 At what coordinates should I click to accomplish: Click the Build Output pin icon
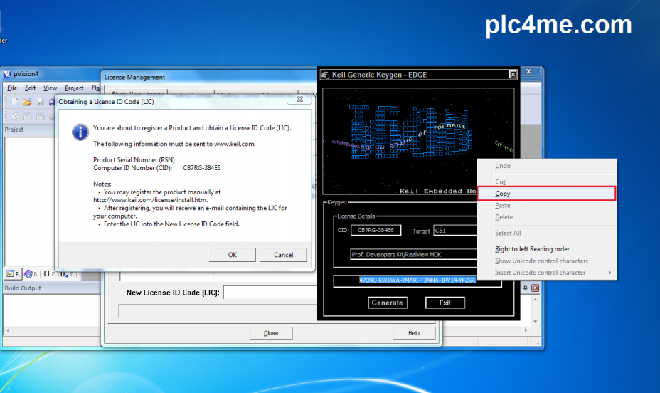pos(526,288)
